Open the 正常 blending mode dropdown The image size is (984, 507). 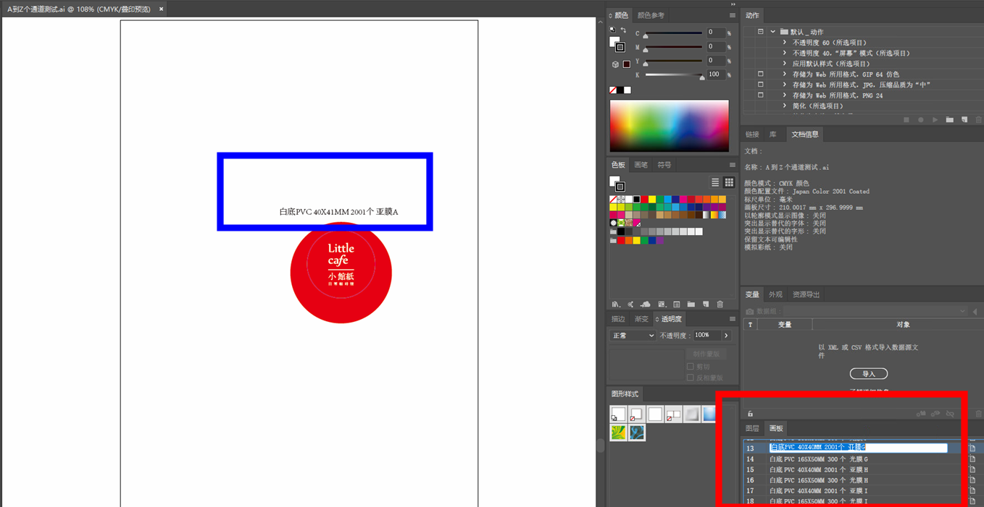pos(633,336)
